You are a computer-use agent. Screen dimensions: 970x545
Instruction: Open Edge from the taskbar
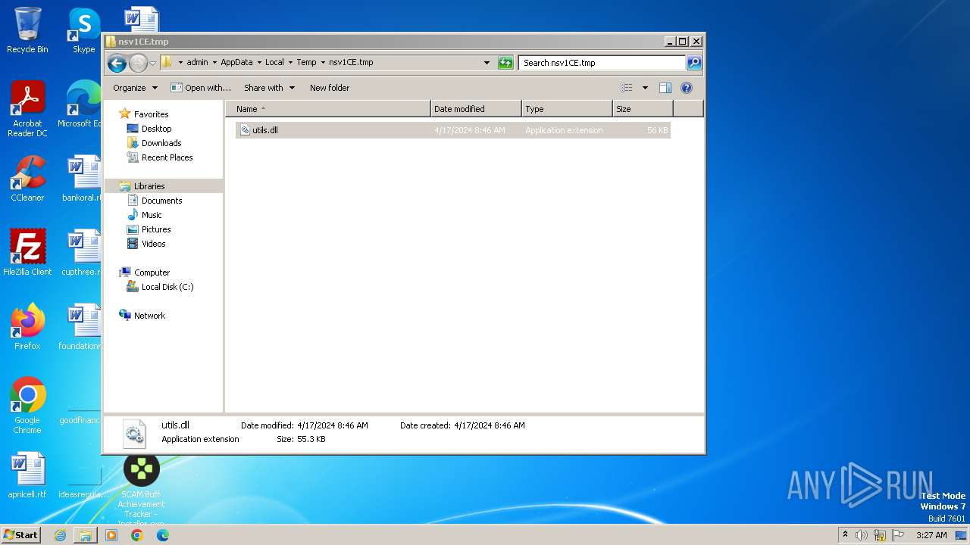(163, 535)
